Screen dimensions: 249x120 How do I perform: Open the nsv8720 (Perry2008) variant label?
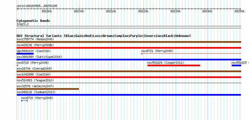37,98
